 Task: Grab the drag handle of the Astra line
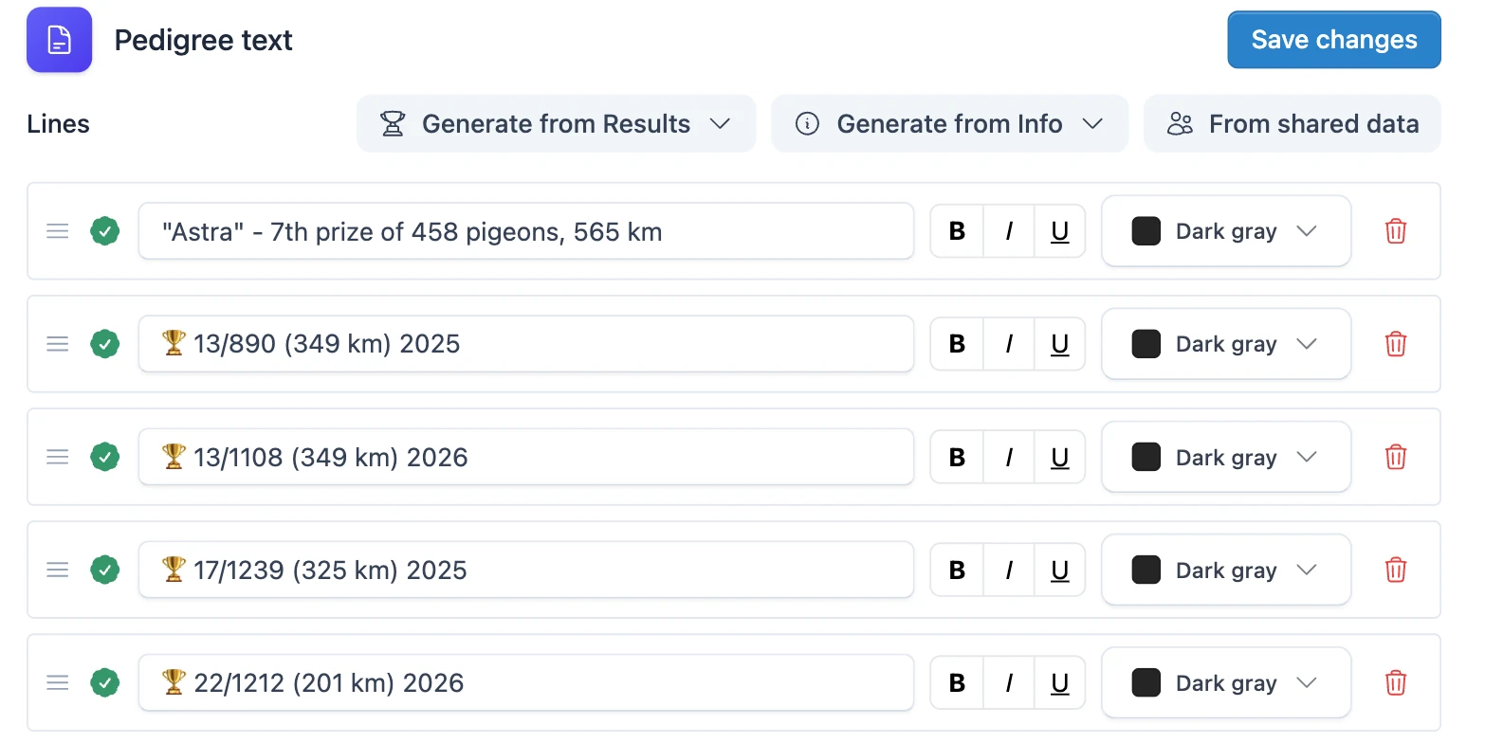coord(58,231)
